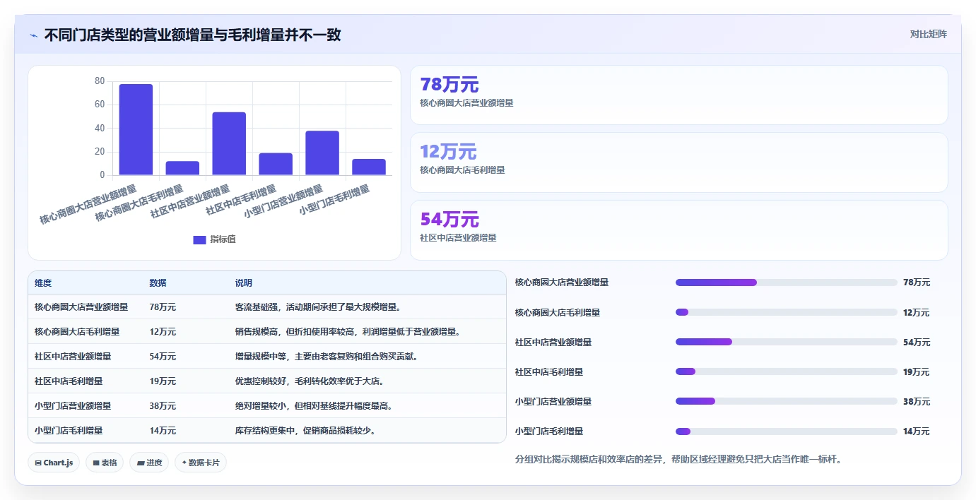Click the 38万元 cell in the table
This screenshot has height=500, width=976.
(163, 406)
